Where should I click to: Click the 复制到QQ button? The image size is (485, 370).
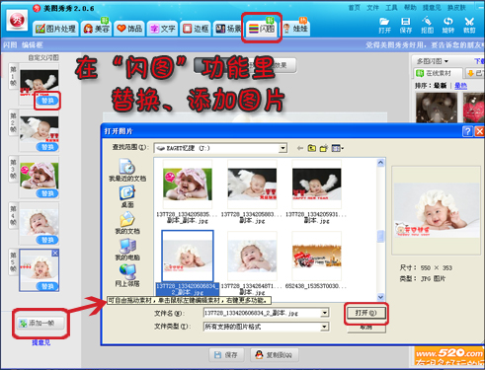275,355
